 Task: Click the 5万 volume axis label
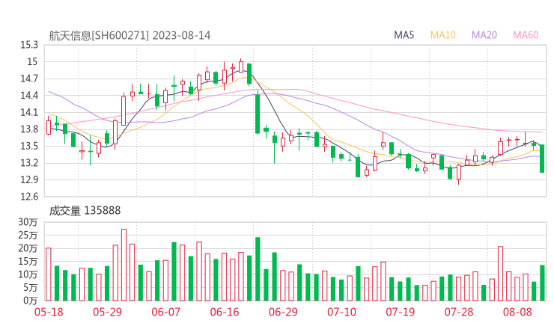pyautogui.click(x=30, y=288)
